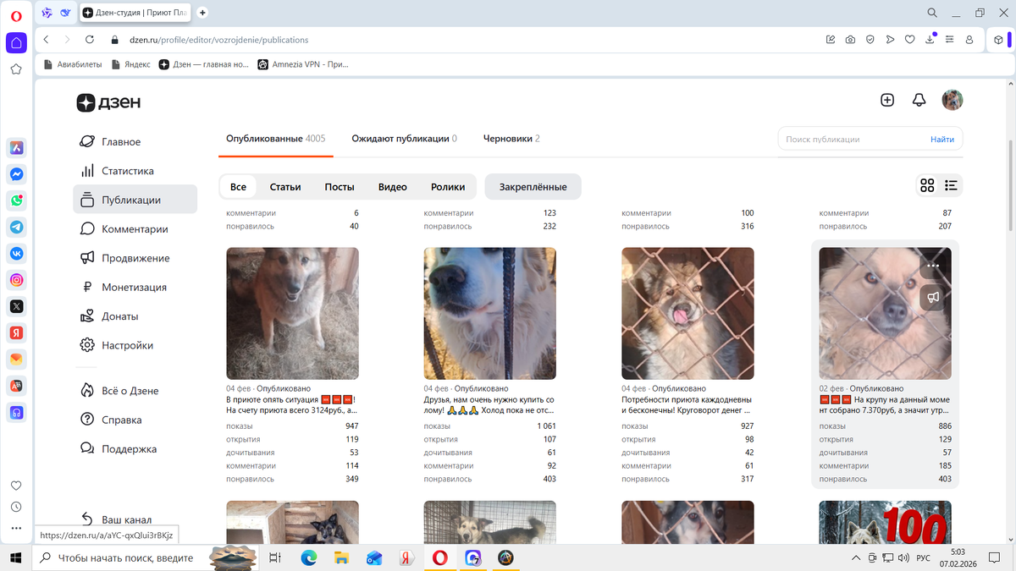The width and height of the screenshot is (1016, 571).
Task: Open Opera downloads icon
Action: tap(930, 40)
